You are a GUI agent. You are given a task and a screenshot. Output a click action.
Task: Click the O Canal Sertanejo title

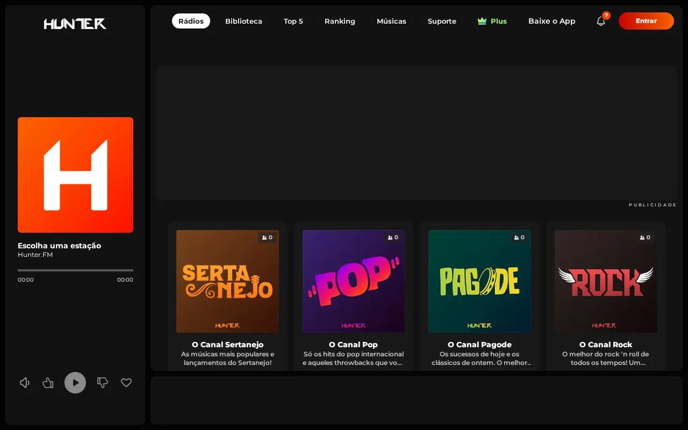(227, 345)
